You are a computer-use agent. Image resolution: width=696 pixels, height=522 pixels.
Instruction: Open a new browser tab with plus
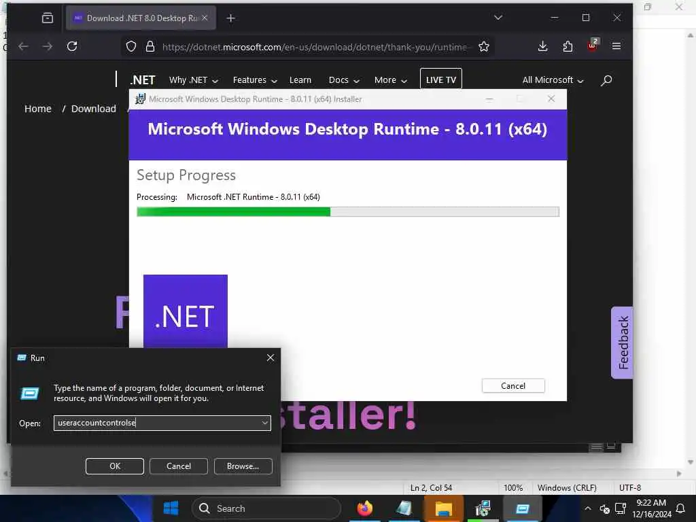[231, 18]
